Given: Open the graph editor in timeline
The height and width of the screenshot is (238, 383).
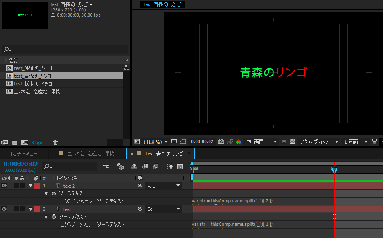Looking at the screenshot, I should pyautogui.click(x=180, y=166).
